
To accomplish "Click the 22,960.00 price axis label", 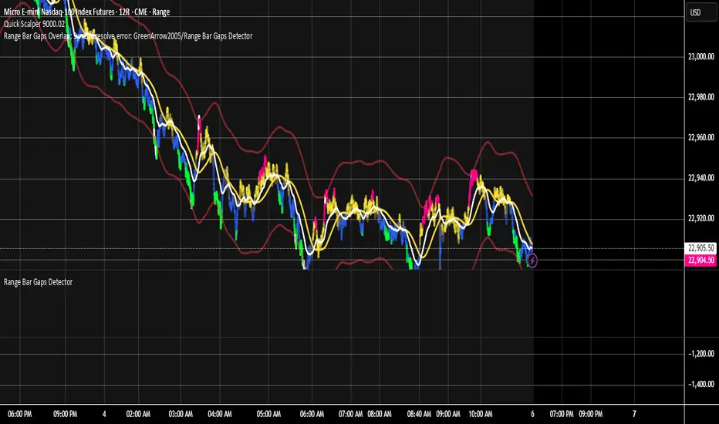I will point(701,137).
